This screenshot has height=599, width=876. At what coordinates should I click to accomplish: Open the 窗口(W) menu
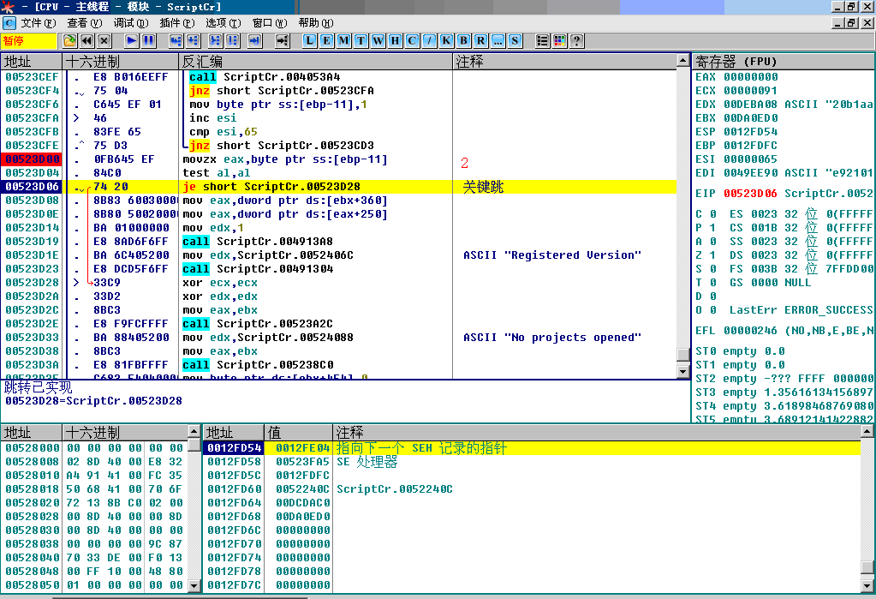269,23
